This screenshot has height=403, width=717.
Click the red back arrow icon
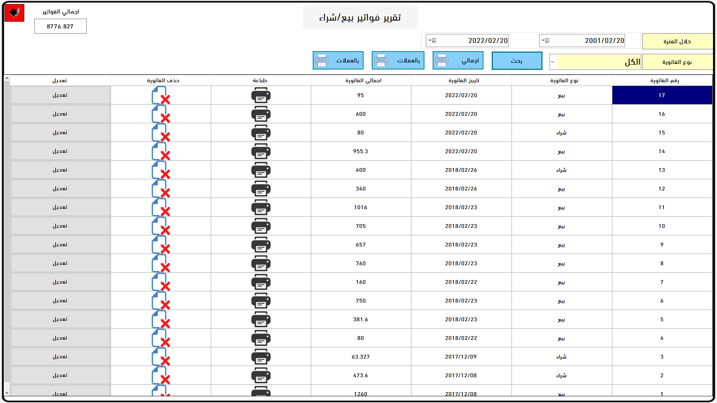tap(14, 13)
